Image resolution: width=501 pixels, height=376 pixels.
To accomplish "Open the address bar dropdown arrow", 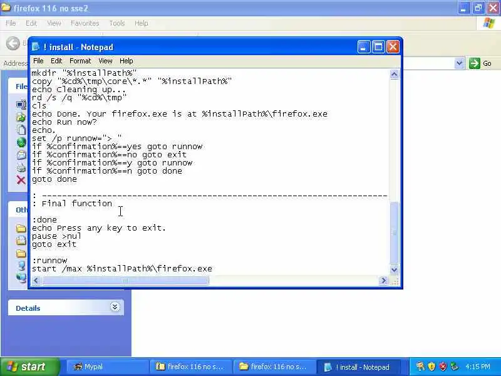I will 459,63.
